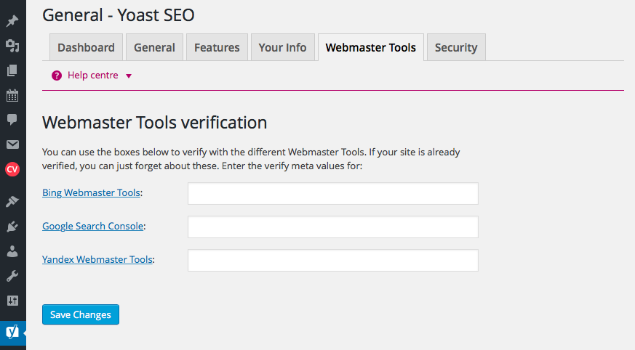Click the Help centre question mark icon
The image size is (635, 350).
pos(57,76)
